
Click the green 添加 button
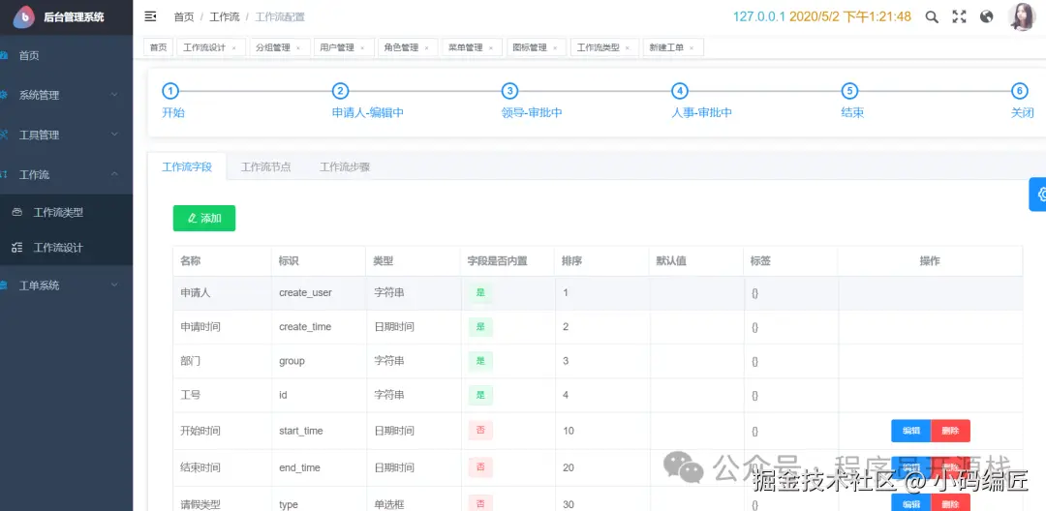(204, 218)
